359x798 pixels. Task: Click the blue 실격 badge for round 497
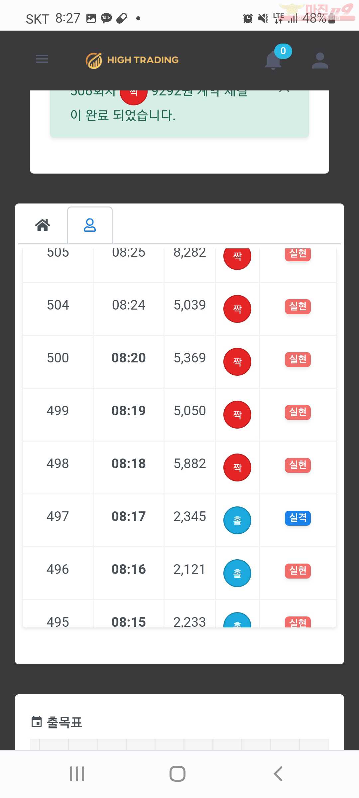click(298, 518)
